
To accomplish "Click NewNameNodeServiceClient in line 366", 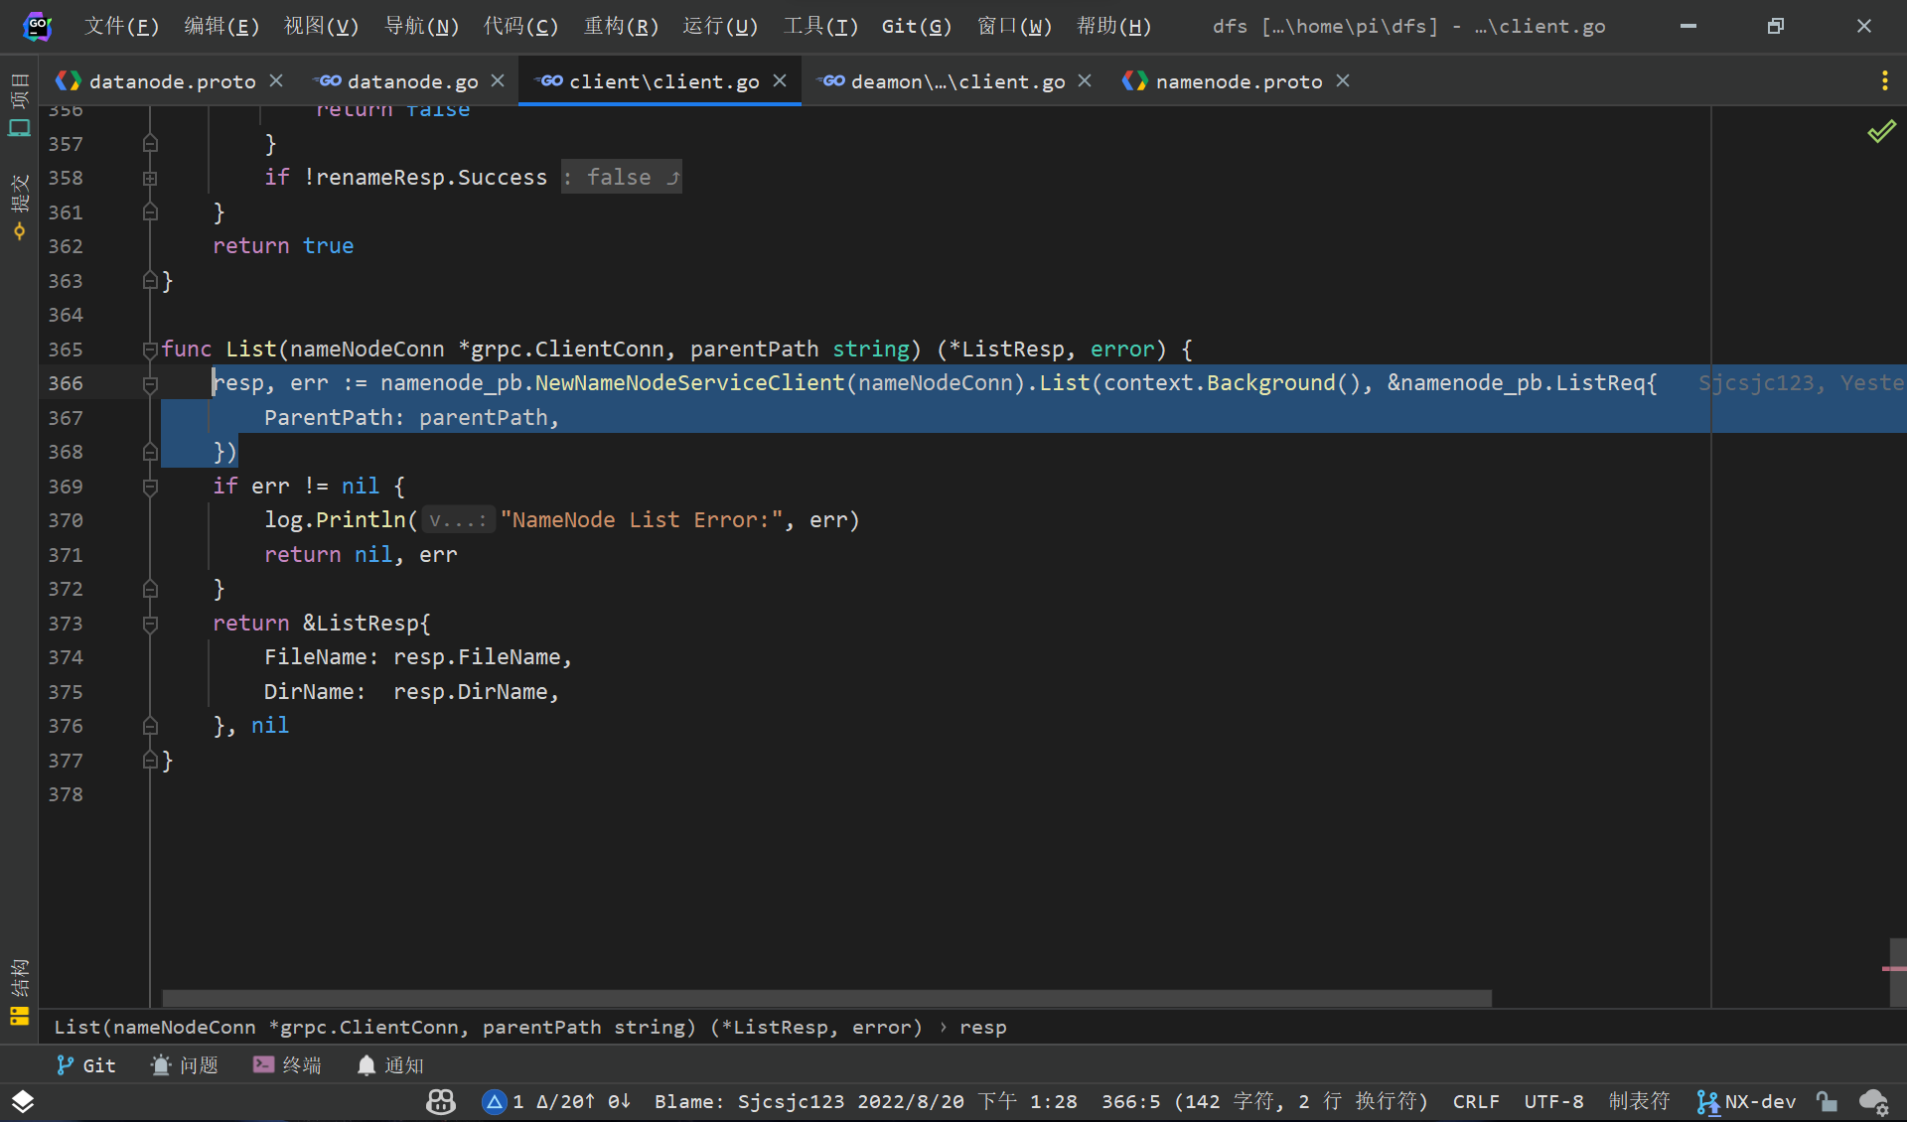I will (x=689, y=383).
